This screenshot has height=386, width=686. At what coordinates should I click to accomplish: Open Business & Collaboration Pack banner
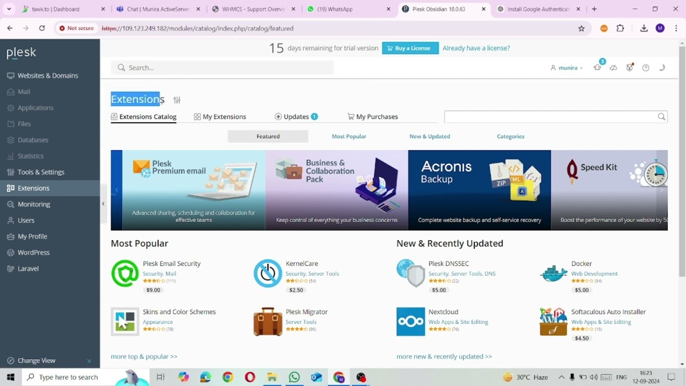point(337,190)
